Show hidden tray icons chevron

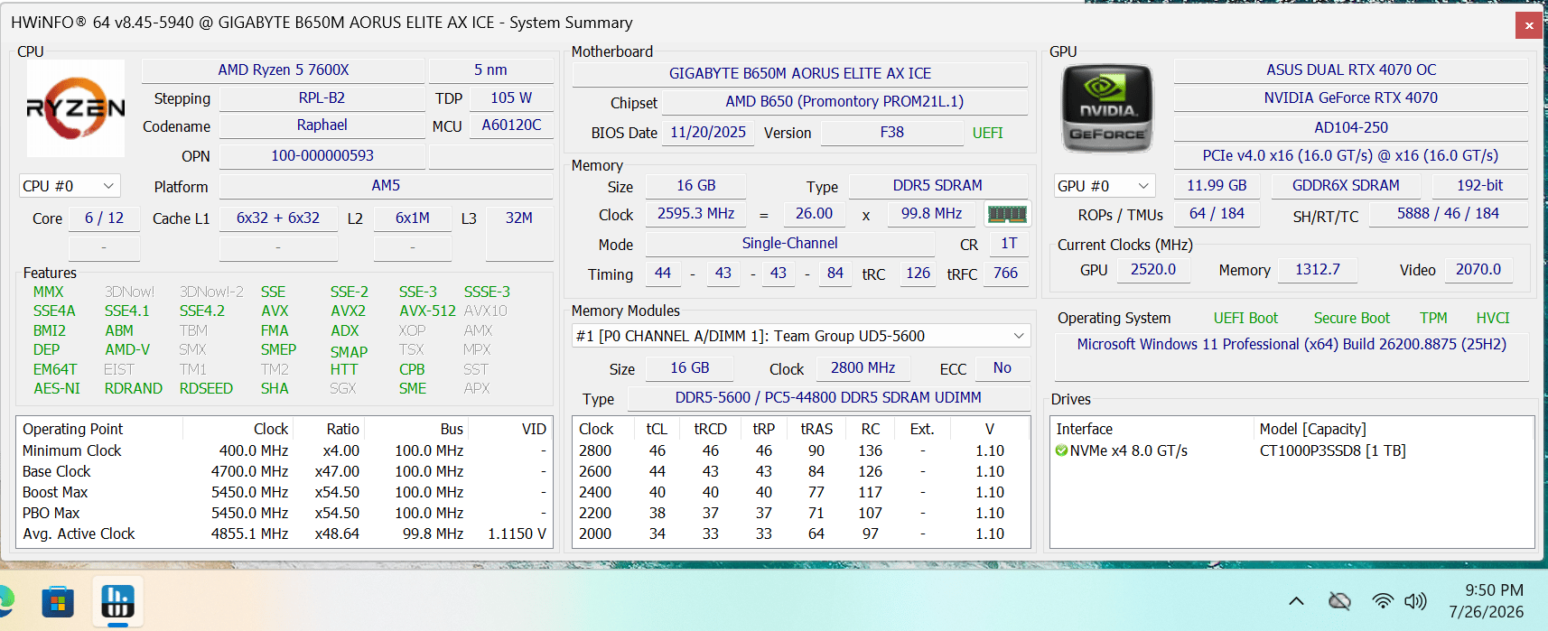(1296, 601)
